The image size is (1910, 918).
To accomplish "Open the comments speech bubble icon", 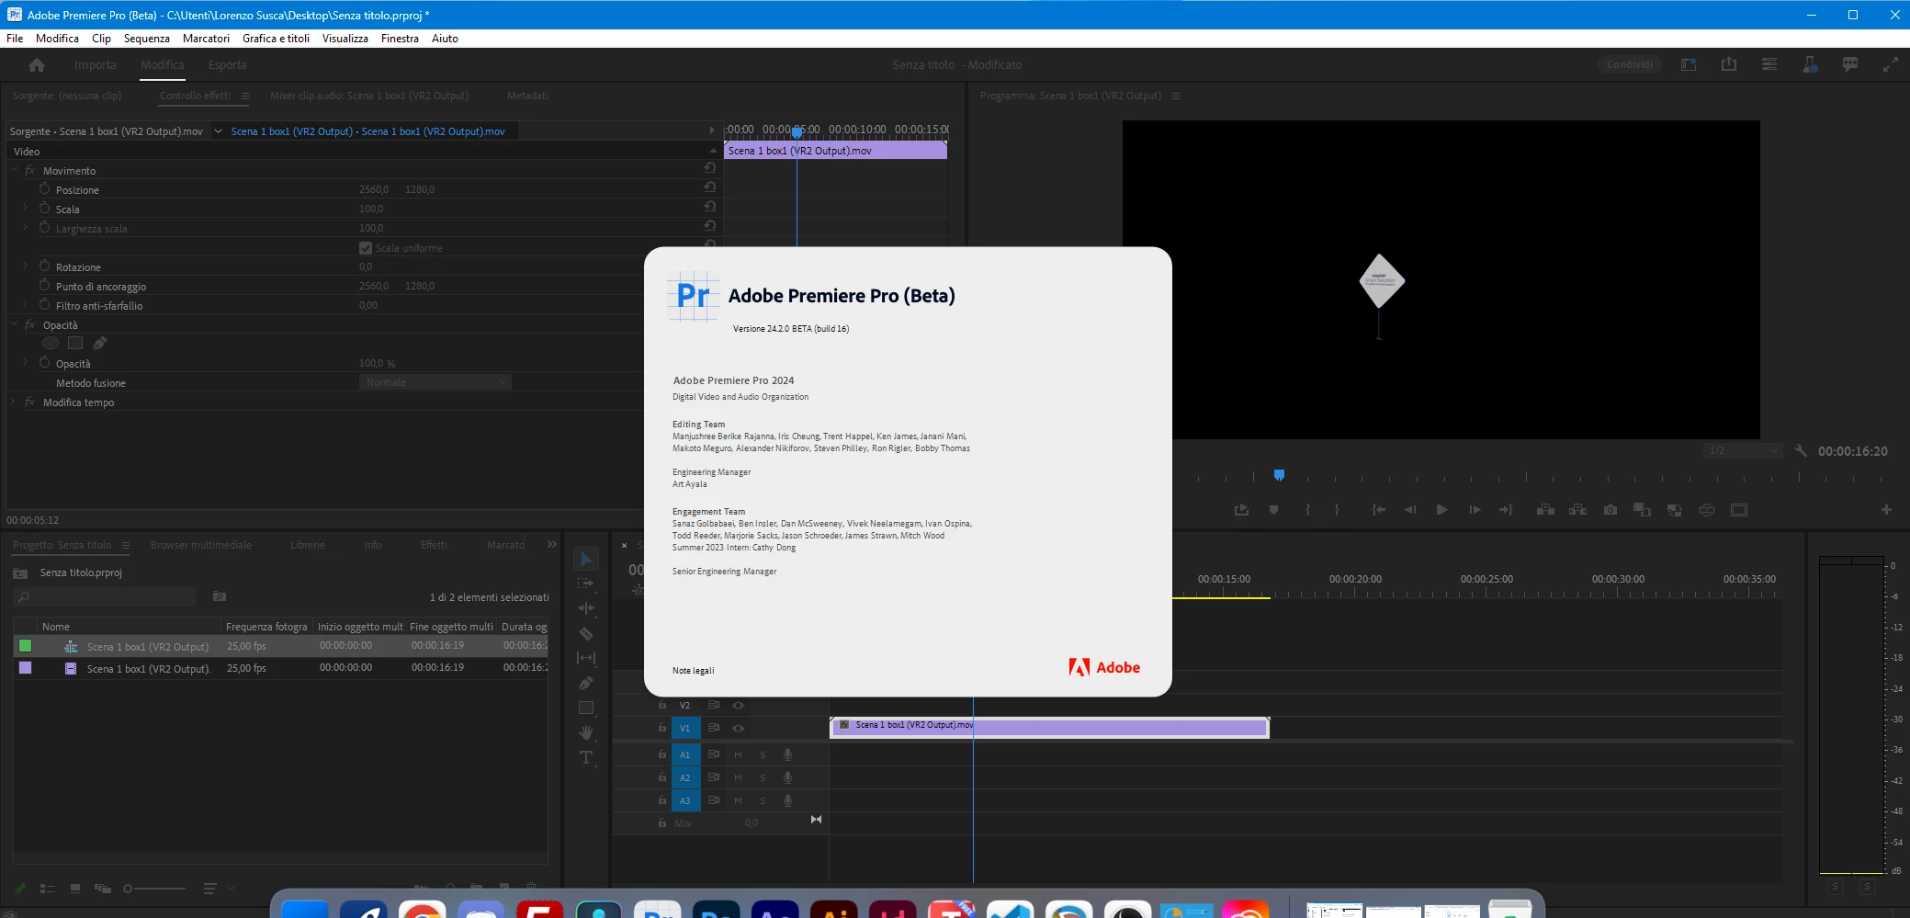I will (1850, 64).
